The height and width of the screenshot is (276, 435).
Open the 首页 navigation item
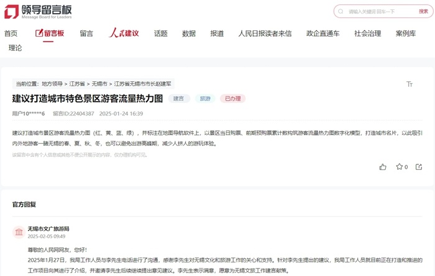coord(11,33)
